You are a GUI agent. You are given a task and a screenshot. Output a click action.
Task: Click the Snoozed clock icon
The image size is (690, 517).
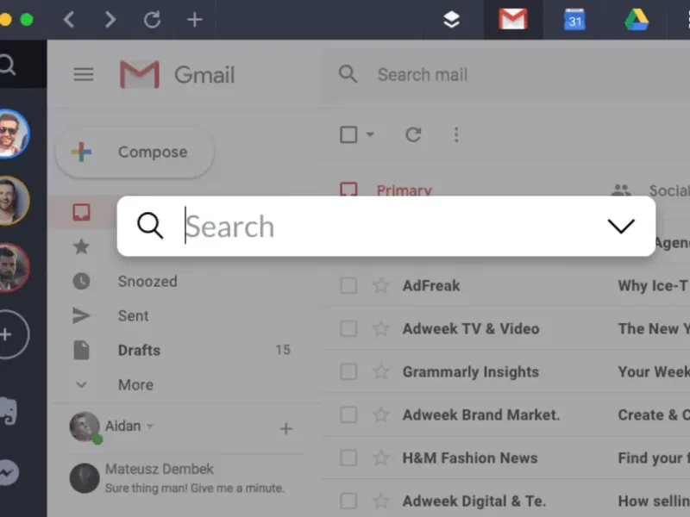(81, 282)
